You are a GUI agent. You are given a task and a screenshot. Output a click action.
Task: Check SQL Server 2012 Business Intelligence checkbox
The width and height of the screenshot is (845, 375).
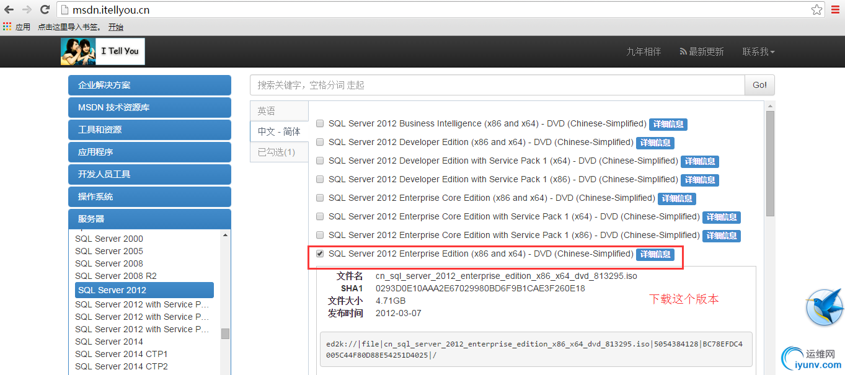coord(320,123)
